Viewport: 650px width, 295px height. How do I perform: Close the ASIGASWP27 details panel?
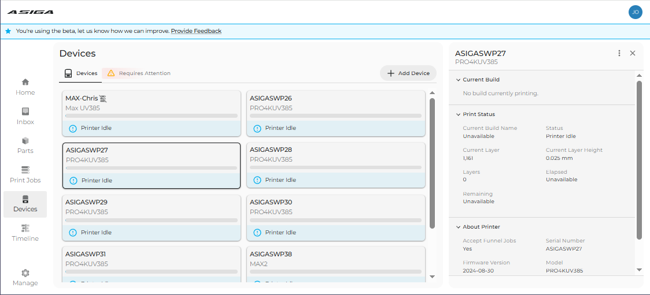[x=633, y=53]
